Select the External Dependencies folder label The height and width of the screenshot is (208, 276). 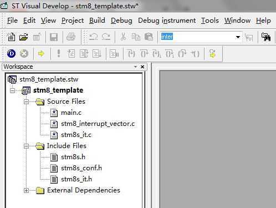click(x=84, y=190)
